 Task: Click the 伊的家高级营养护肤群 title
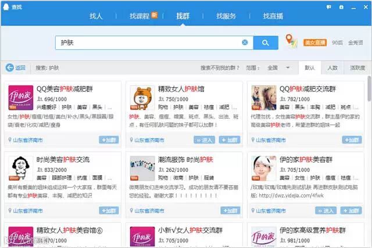pyautogui.click(x=313, y=230)
